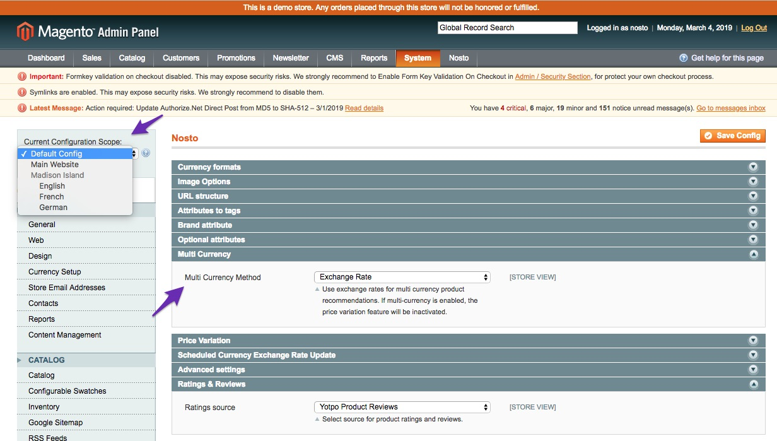Viewport: 777px width, 441px height.
Task: Expand the Optional attributes section arrow
Action: coord(752,240)
